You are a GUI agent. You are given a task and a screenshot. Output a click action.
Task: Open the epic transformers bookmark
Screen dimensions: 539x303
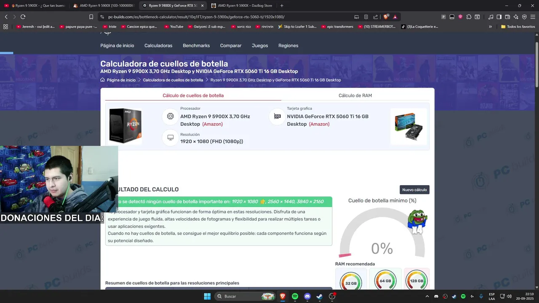[x=337, y=27]
